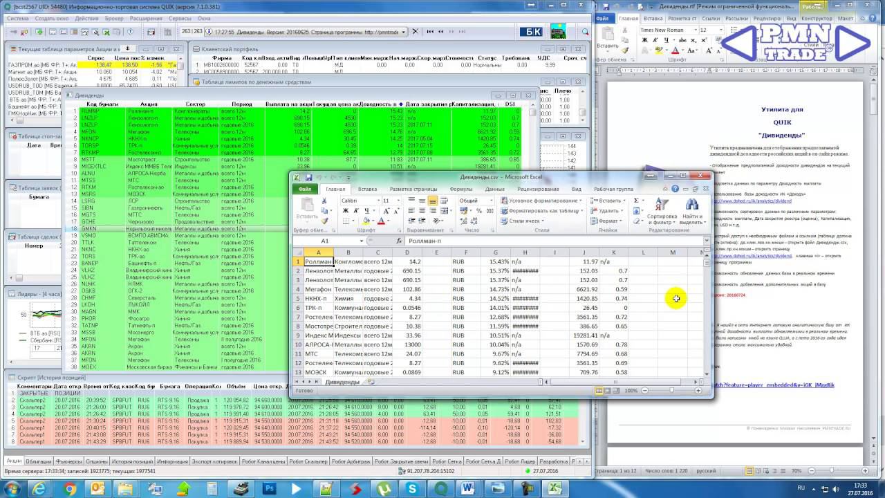
Task: Open the Excel Файл tab
Action: (305, 189)
